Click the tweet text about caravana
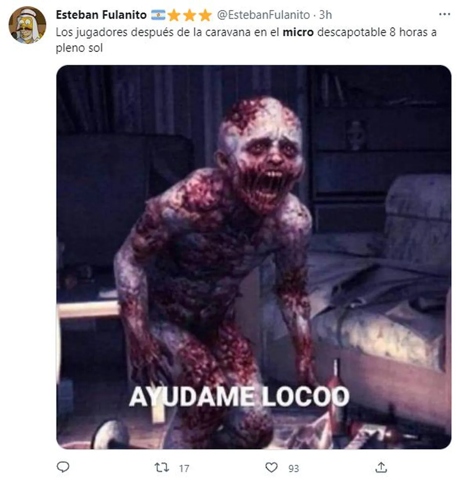The width and height of the screenshot is (460, 483). [246, 40]
